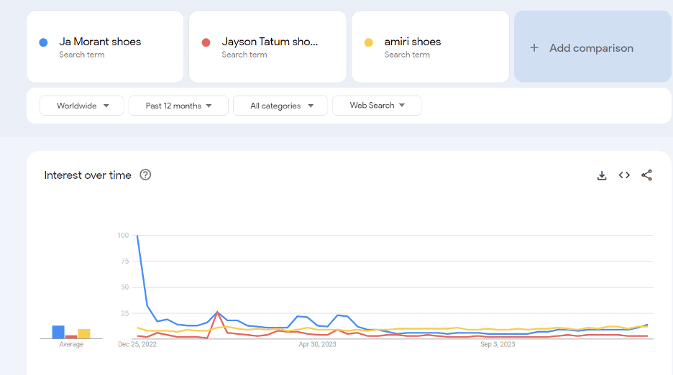Screen dimensions: 673x375
Task: Click Search term under Jayson Tatum shoes
Action: coord(244,55)
